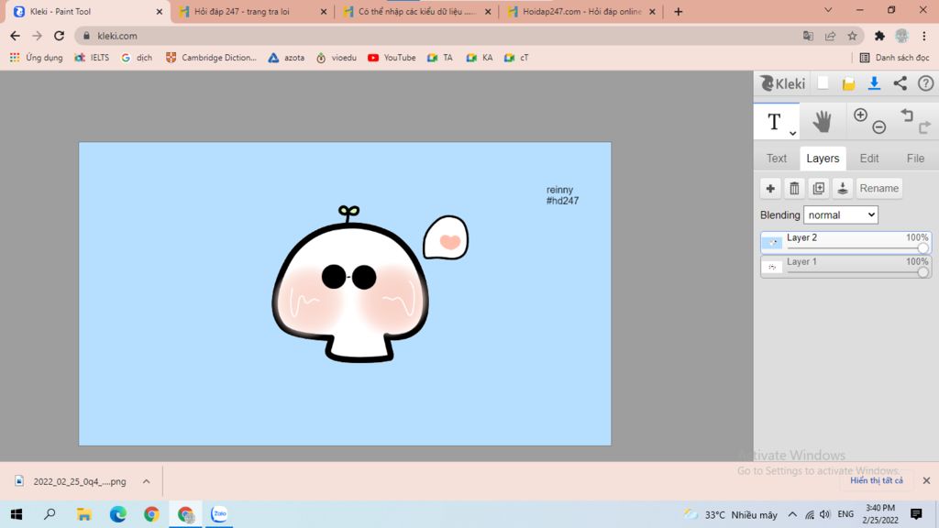Reload the kleki.com page
The image size is (939, 528).
coord(59,36)
